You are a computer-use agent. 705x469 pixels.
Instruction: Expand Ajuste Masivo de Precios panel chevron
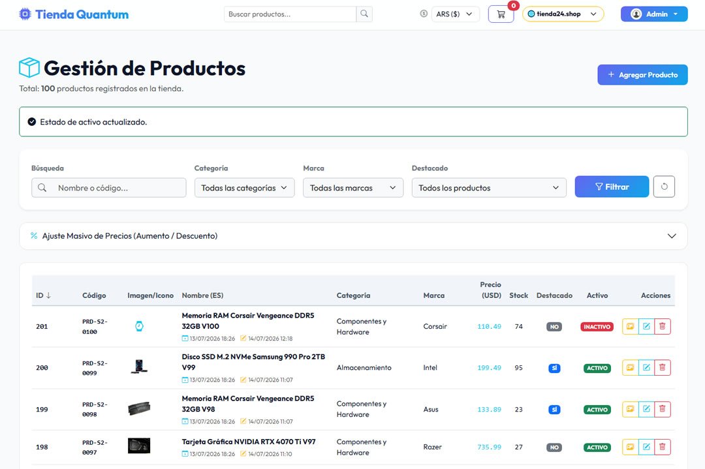click(x=672, y=236)
